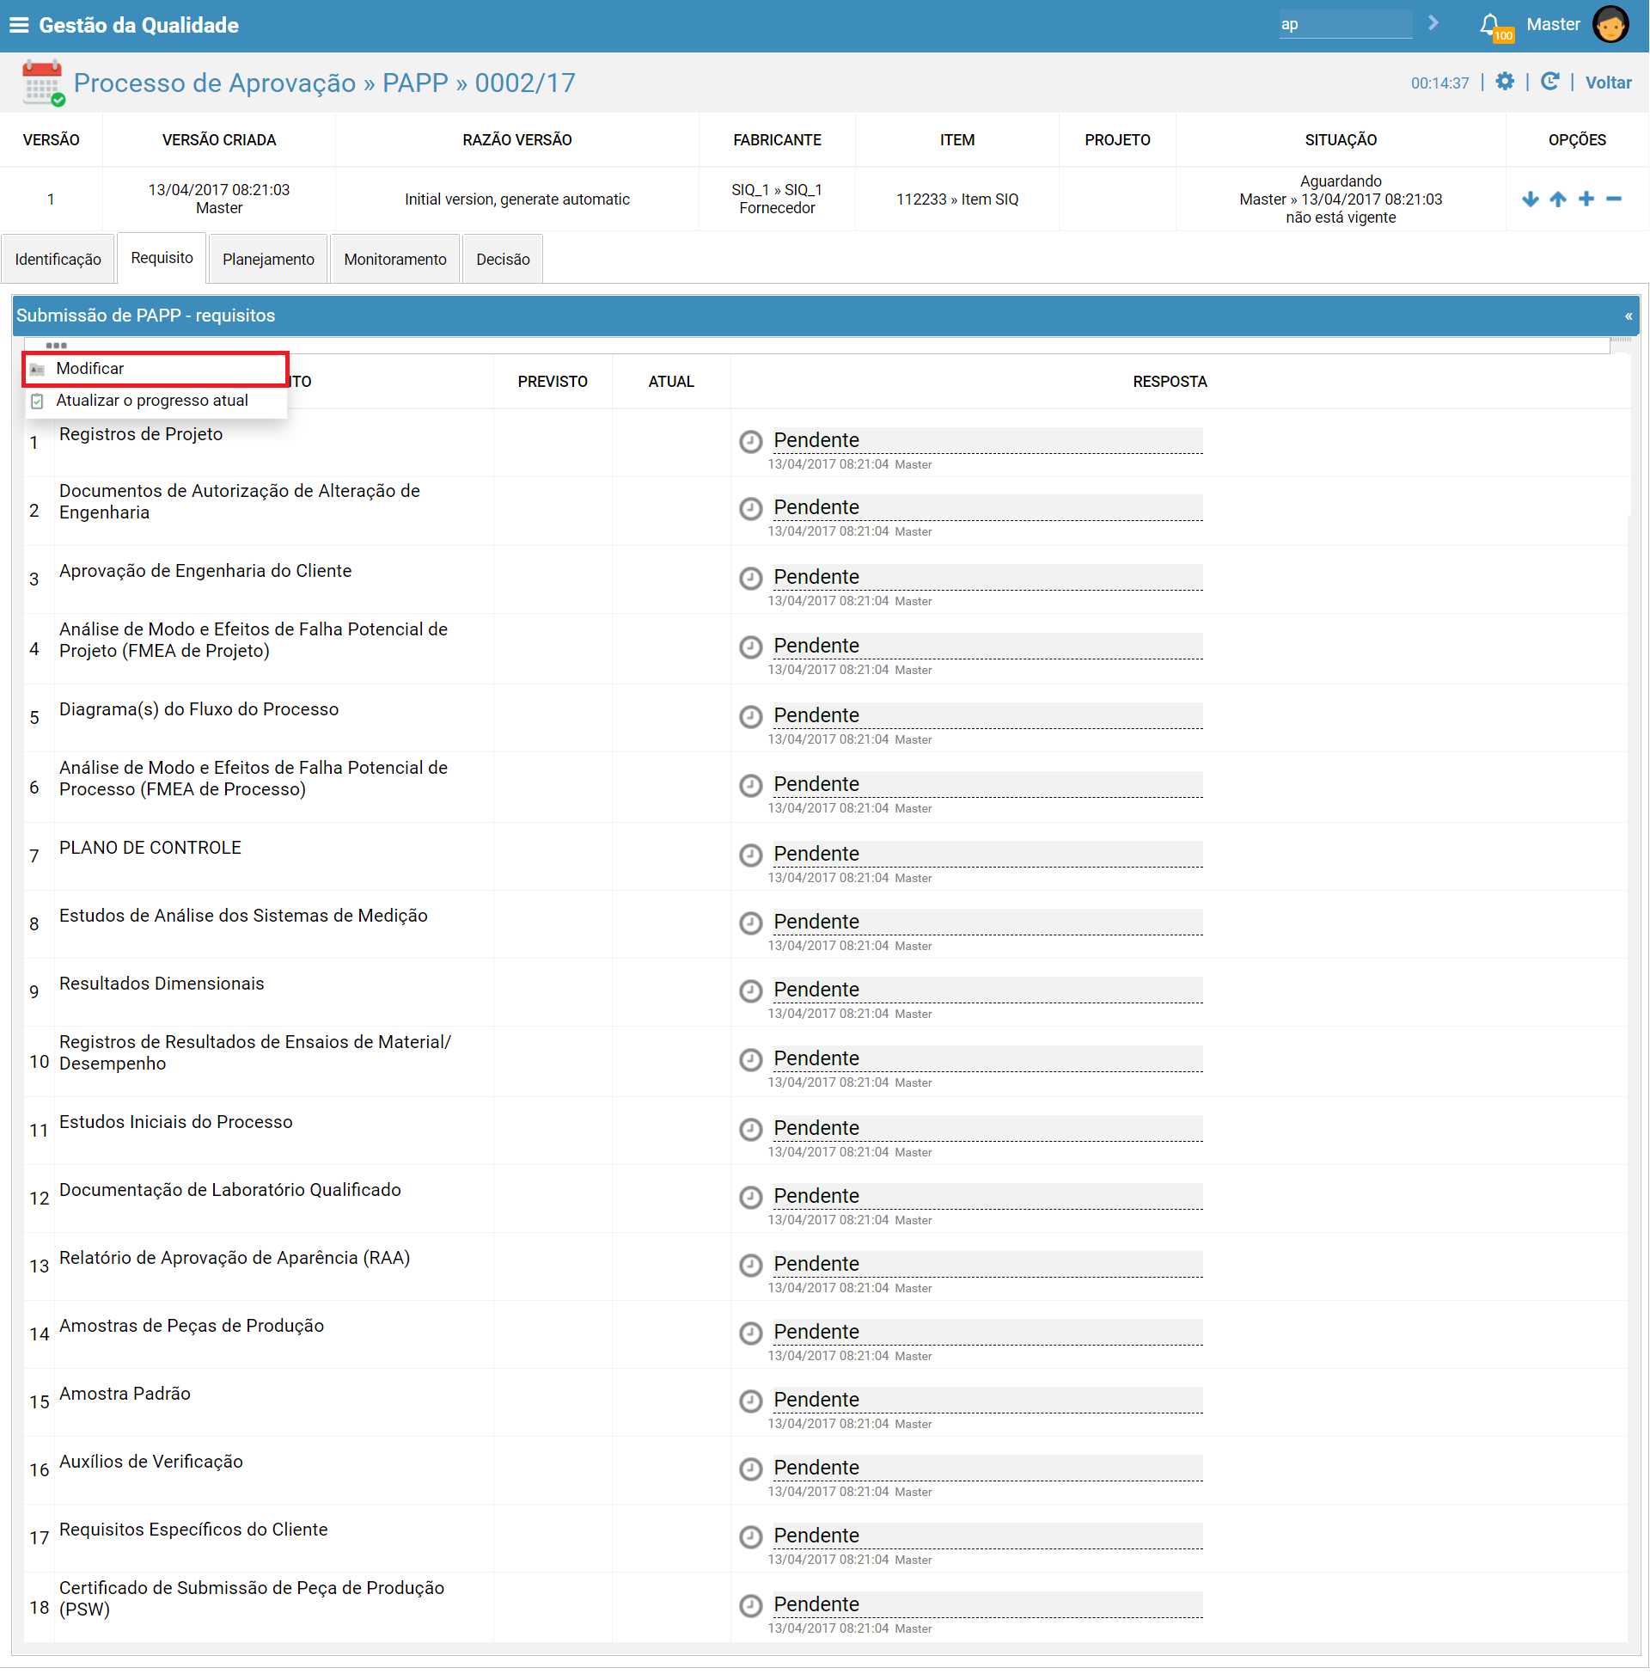1650x1674 pixels.
Task: Click the 'Resultados Dimensionais' requirement text
Action: (x=161, y=984)
